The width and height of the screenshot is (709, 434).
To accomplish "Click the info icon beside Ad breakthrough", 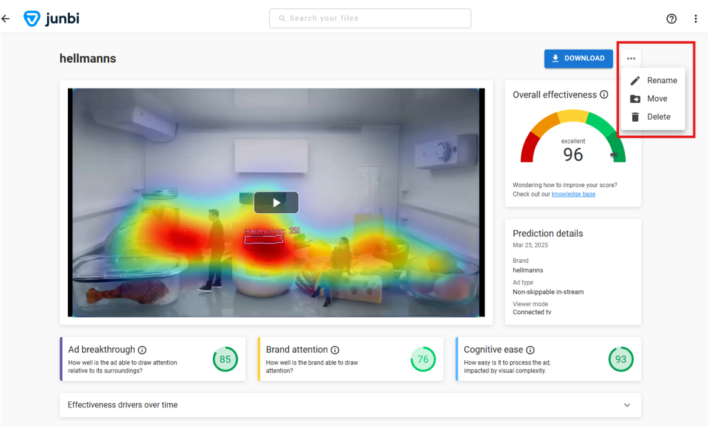I will 142,350.
